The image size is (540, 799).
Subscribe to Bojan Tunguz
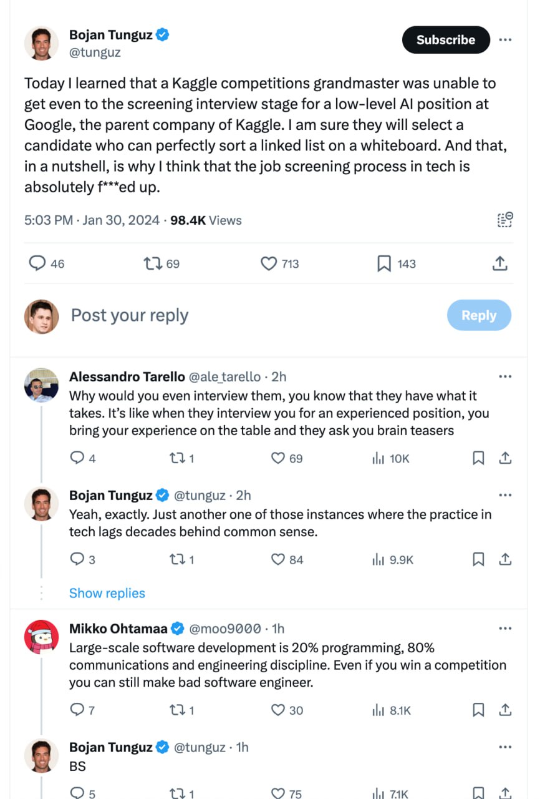pyautogui.click(x=446, y=40)
